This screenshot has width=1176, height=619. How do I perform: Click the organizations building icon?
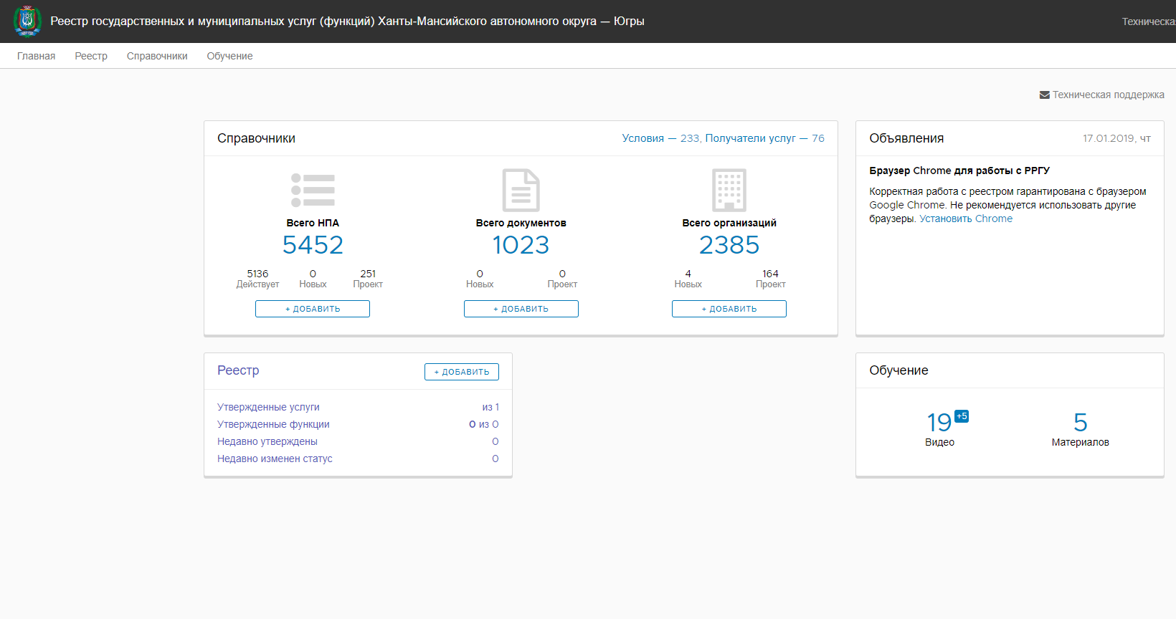point(729,190)
